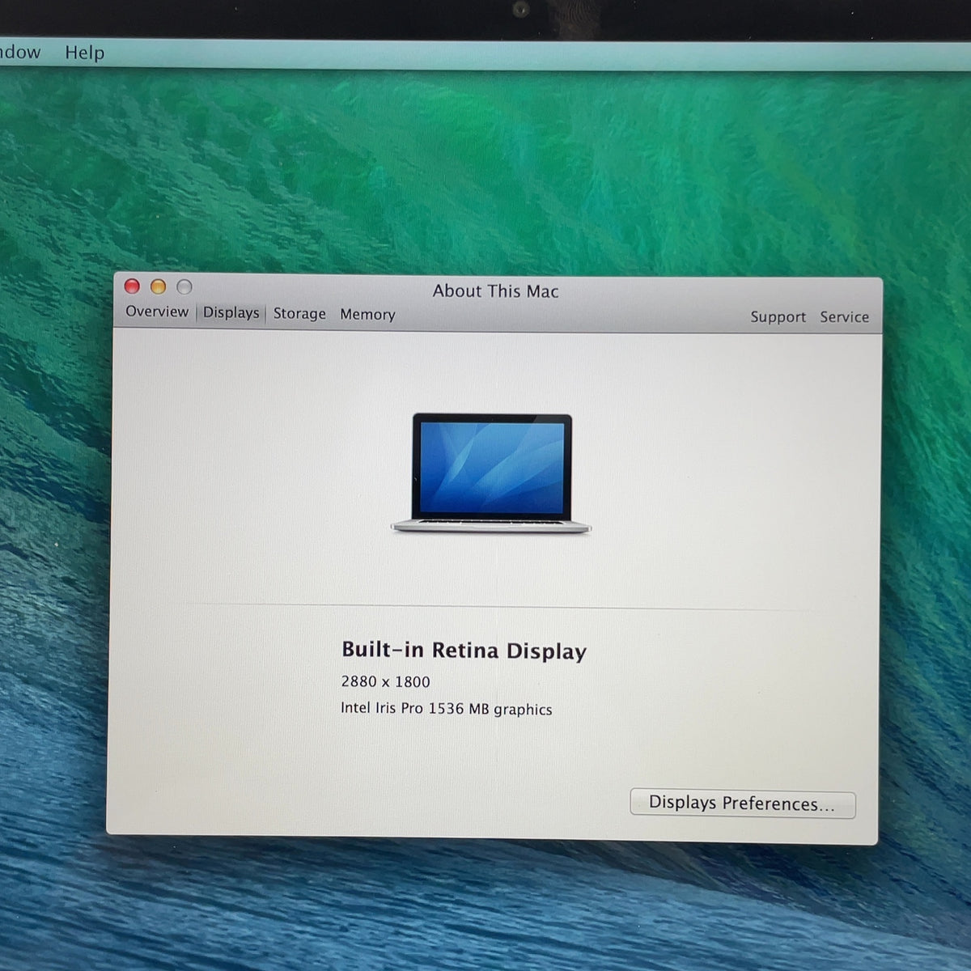Click the grayed-out zoom window button

(184, 286)
